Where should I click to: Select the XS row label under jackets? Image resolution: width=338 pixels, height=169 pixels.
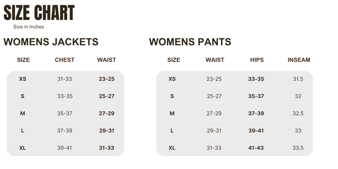(x=23, y=79)
